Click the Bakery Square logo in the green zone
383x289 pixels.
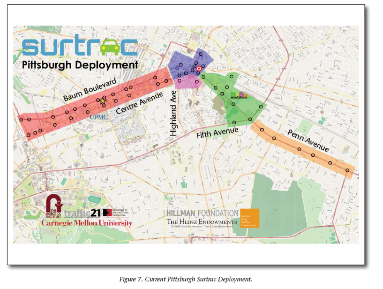click(239, 95)
